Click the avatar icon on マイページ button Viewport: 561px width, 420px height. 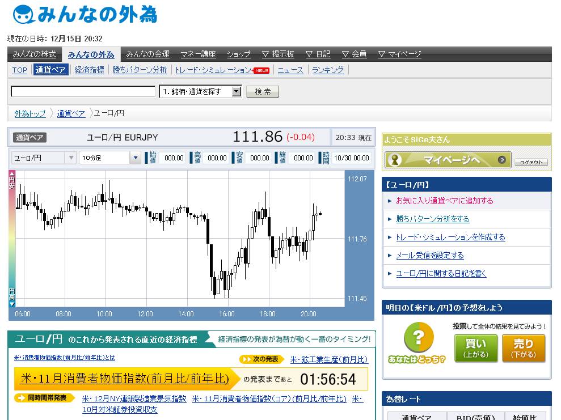pos(395,160)
